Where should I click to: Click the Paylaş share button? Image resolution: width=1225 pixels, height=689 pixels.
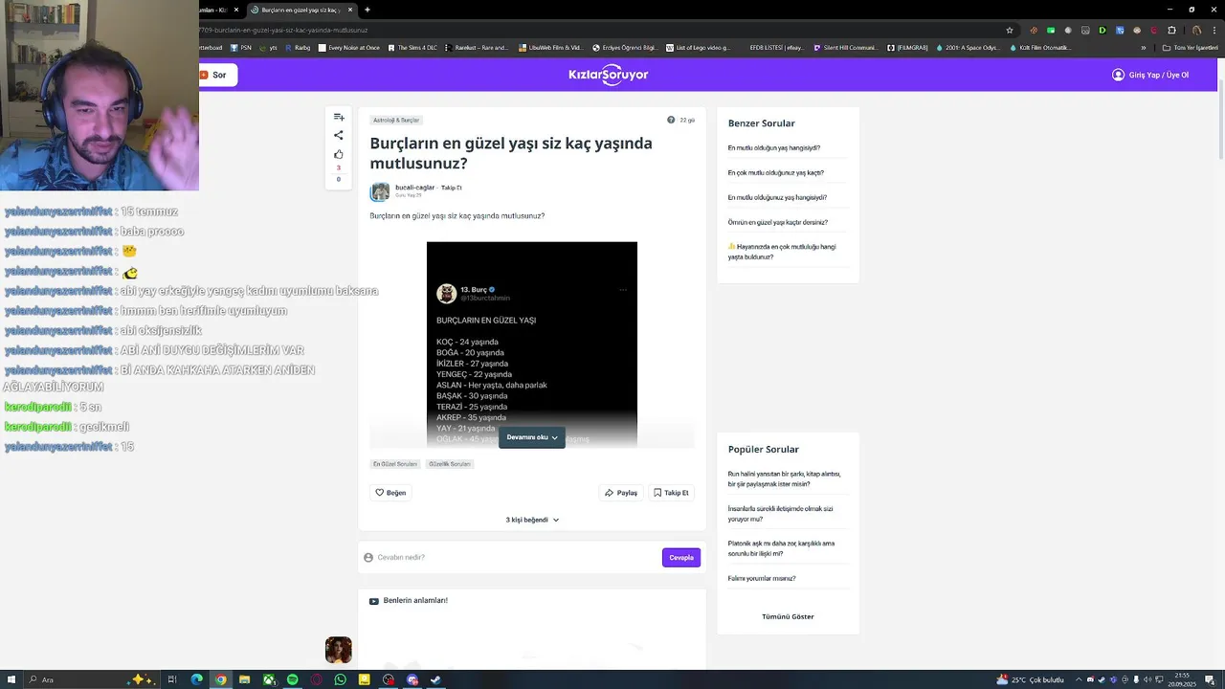coord(621,493)
